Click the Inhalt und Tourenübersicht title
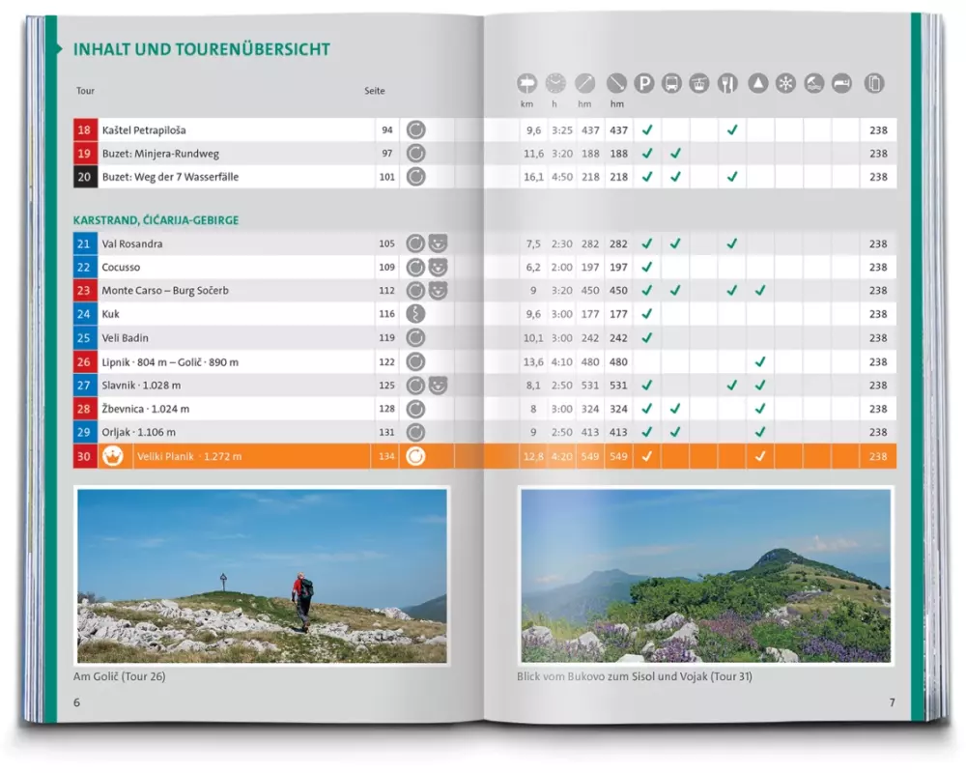 pos(201,49)
